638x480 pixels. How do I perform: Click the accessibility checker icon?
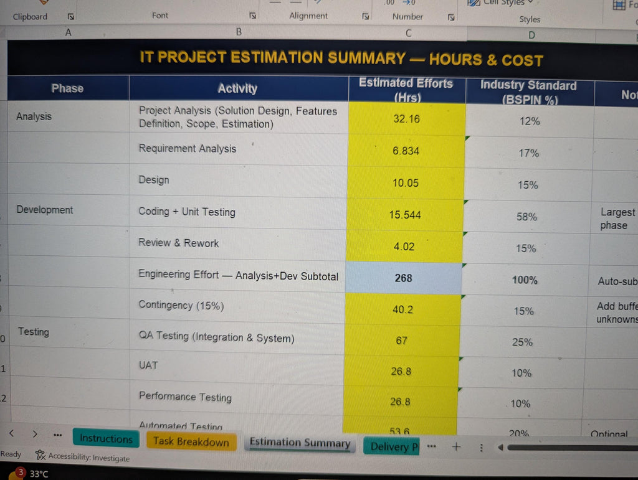click(40, 455)
